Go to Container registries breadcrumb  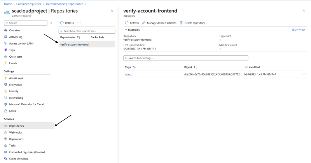[28, 4]
